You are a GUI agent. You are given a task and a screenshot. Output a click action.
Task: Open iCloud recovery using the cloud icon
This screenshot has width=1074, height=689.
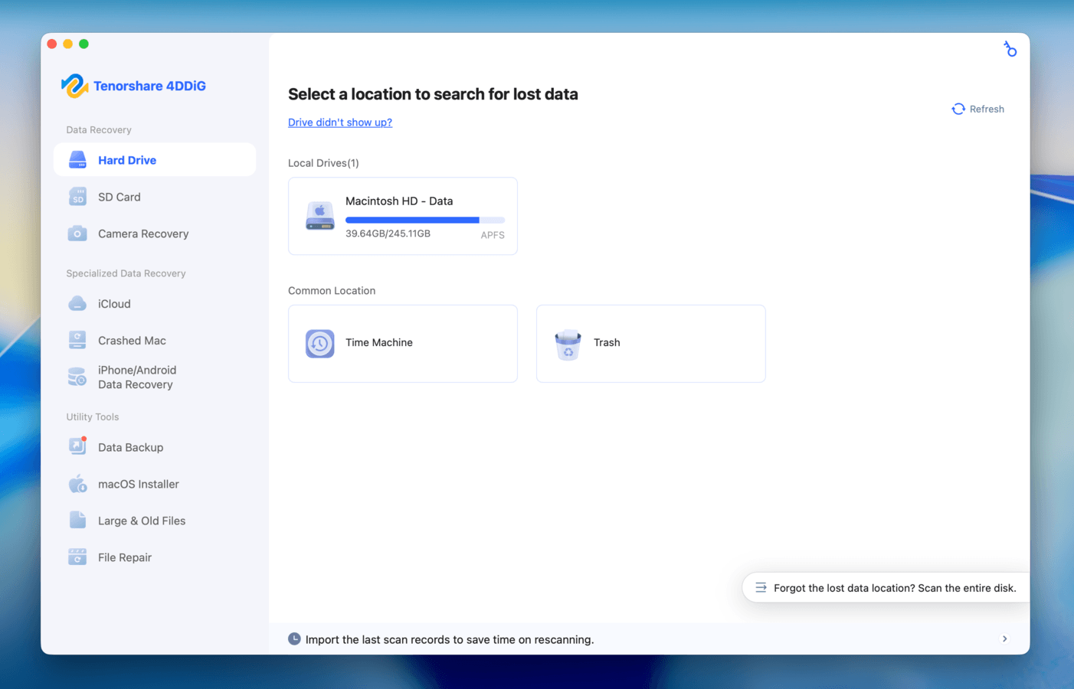tap(77, 303)
